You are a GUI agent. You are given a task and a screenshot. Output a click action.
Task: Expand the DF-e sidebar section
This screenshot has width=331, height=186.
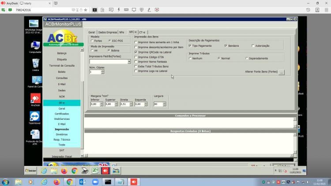[x=62, y=103]
